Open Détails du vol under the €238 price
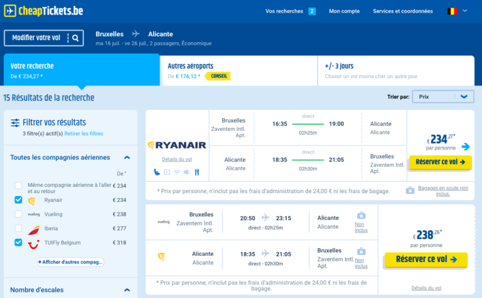 [x=426, y=288]
